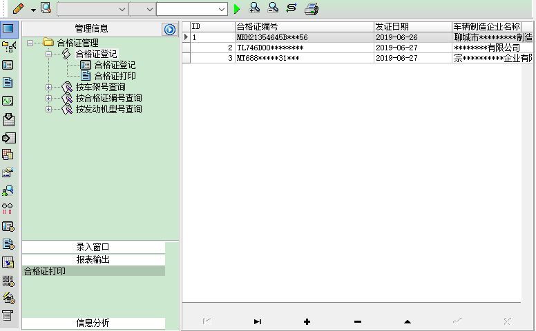Click the folder tree structure sidebar icon
The height and width of the screenshot is (331, 536).
click(x=8, y=46)
